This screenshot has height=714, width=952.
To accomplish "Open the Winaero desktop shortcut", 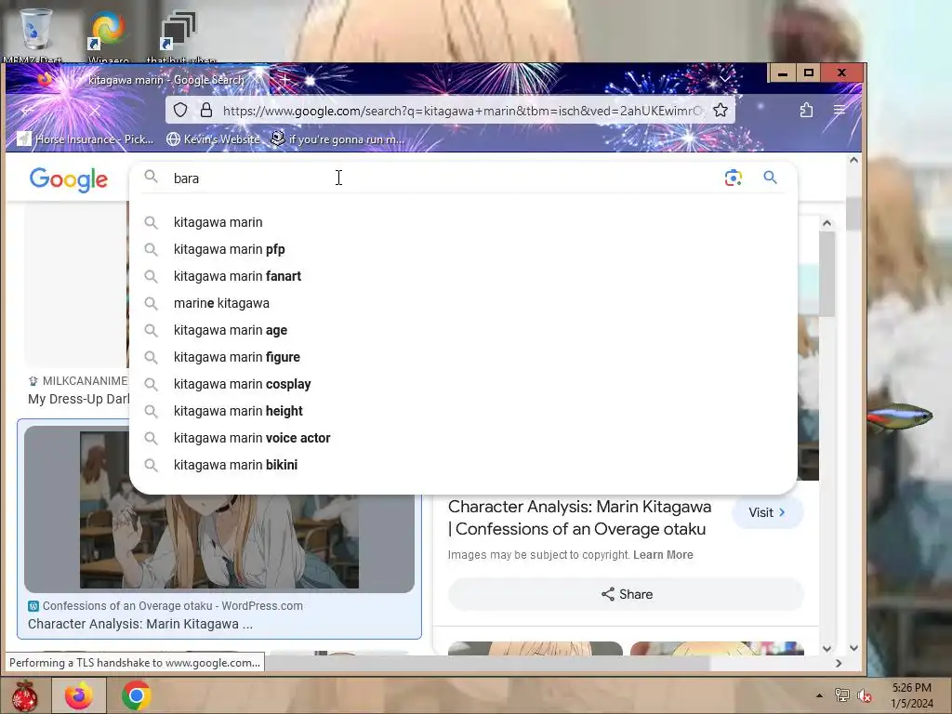I will [x=108, y=31].
